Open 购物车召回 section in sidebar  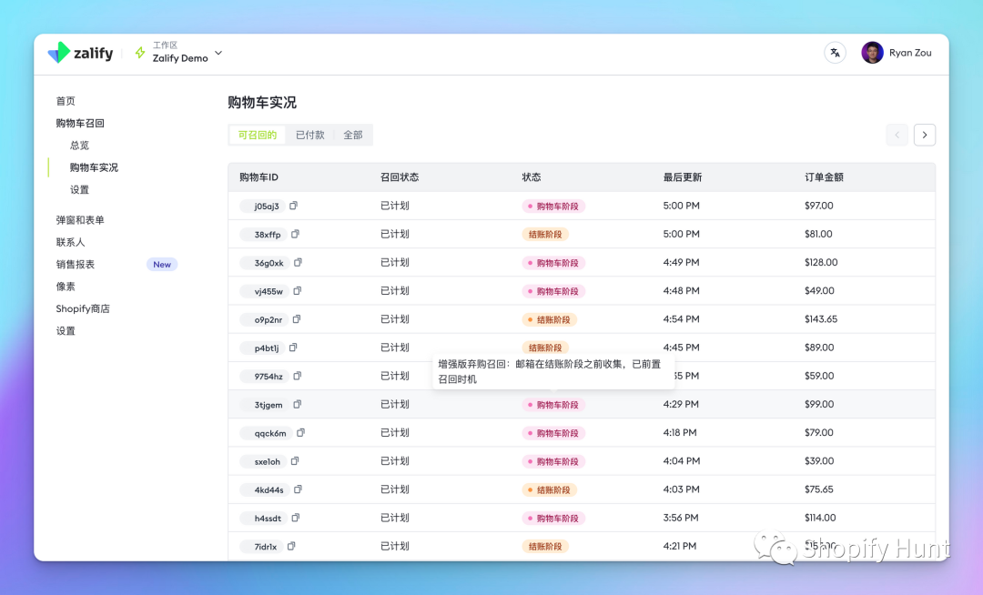(78, 123)
